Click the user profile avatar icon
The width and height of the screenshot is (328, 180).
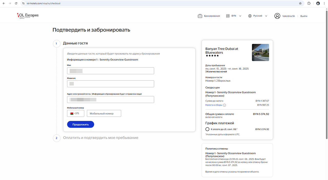(x=277, y=16)
